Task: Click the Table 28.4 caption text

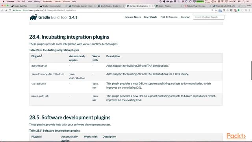Action: click(x=54, y=50)
